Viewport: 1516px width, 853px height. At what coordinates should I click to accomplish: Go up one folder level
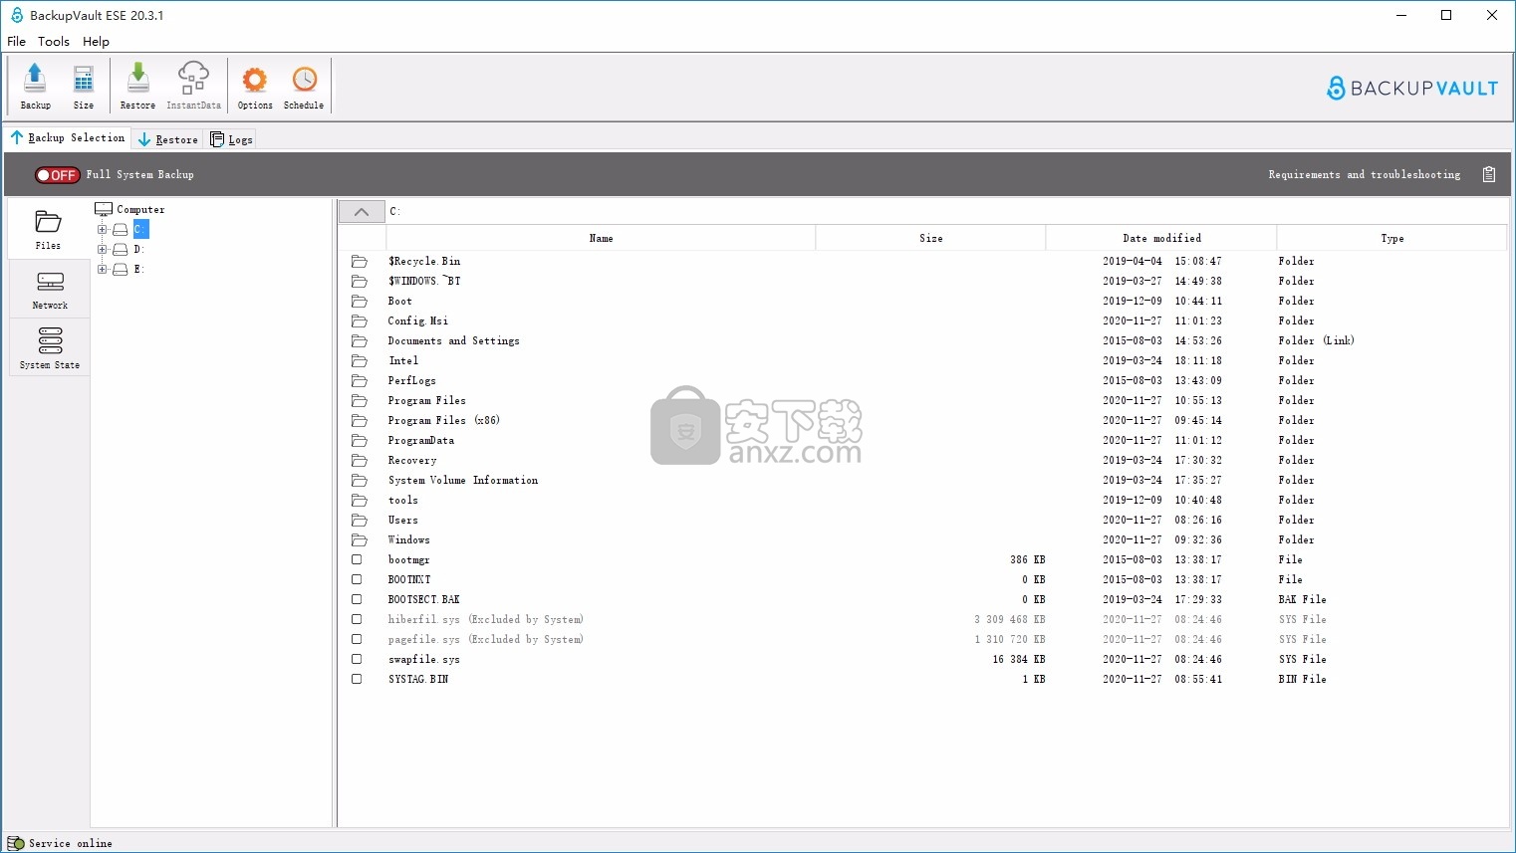click(362, 211)
